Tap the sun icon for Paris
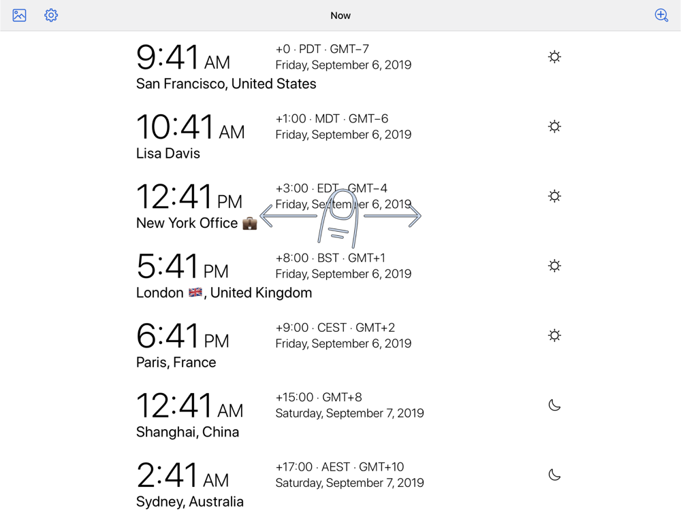The image size is (681, 510). (554, 335)
